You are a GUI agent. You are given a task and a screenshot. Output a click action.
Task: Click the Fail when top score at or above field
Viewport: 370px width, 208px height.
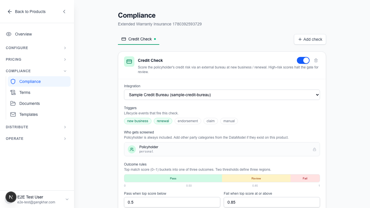tap(272, 202)
